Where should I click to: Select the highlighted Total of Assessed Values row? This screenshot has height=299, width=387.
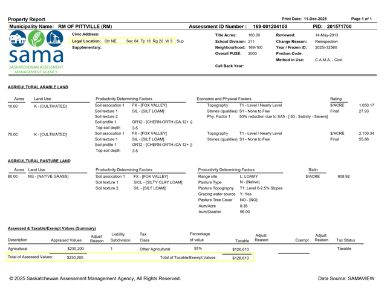46,257
